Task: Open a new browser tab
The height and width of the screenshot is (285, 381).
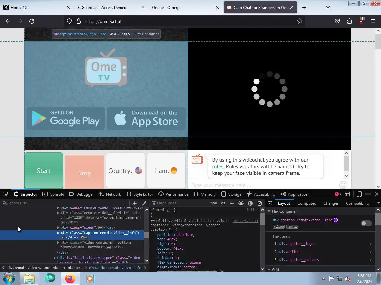Action: coord(304,8)
